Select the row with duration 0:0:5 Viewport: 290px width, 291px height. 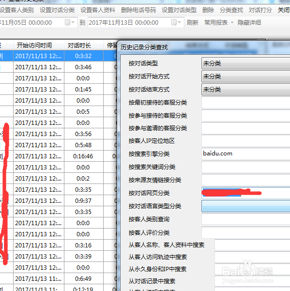coord(59,111)
